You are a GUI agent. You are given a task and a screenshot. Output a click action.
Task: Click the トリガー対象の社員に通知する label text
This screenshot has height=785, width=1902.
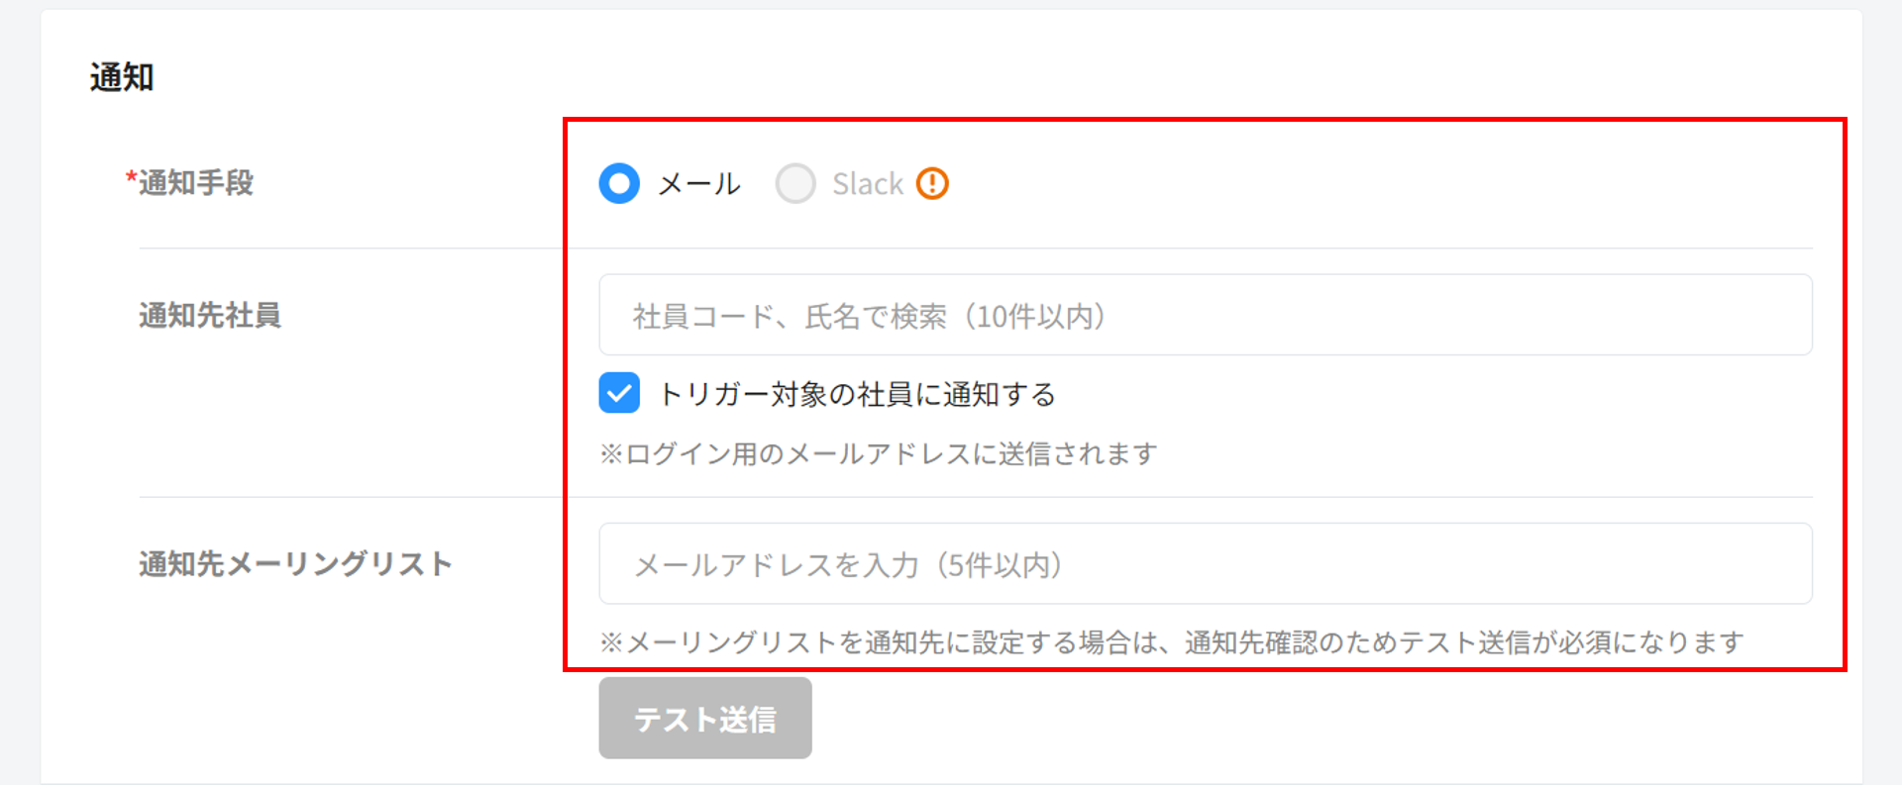(858, 394)
